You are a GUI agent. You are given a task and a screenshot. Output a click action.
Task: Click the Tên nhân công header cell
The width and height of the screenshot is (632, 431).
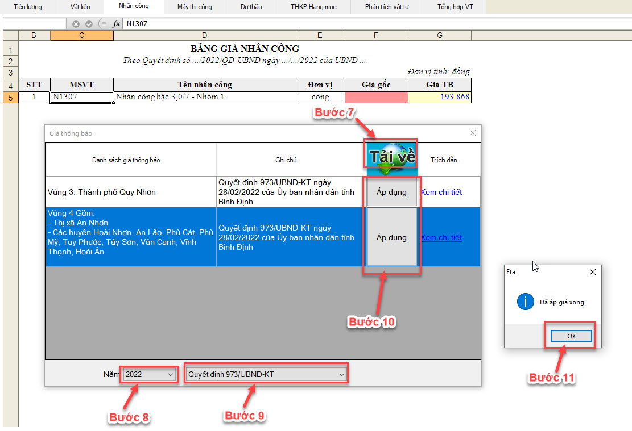coord(205,85)
